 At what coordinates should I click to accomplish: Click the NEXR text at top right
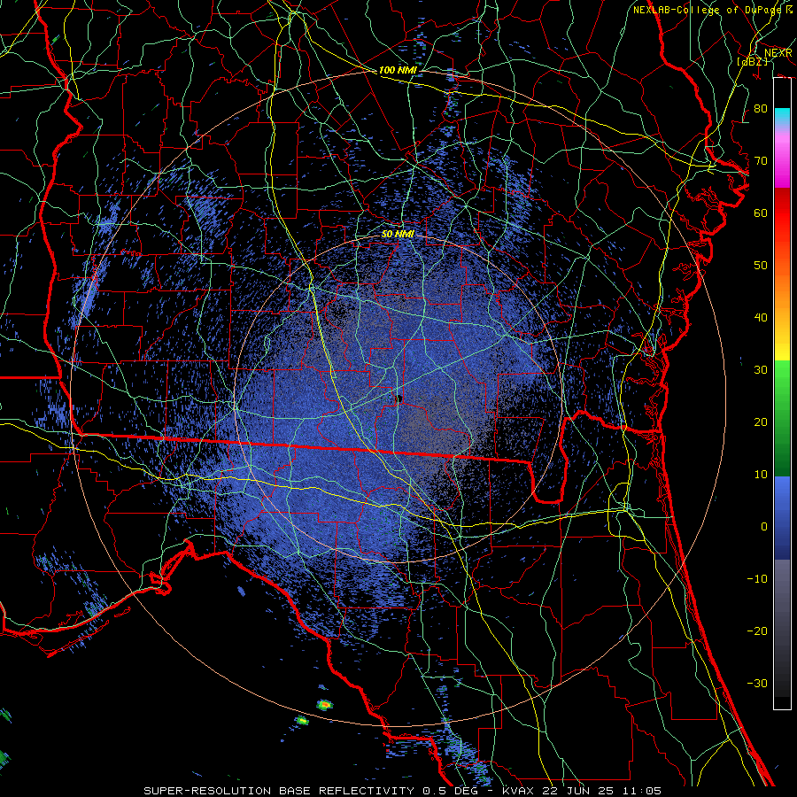778,53
